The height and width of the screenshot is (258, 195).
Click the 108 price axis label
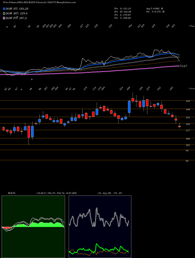pyautogui.click(x=188, y=139)
